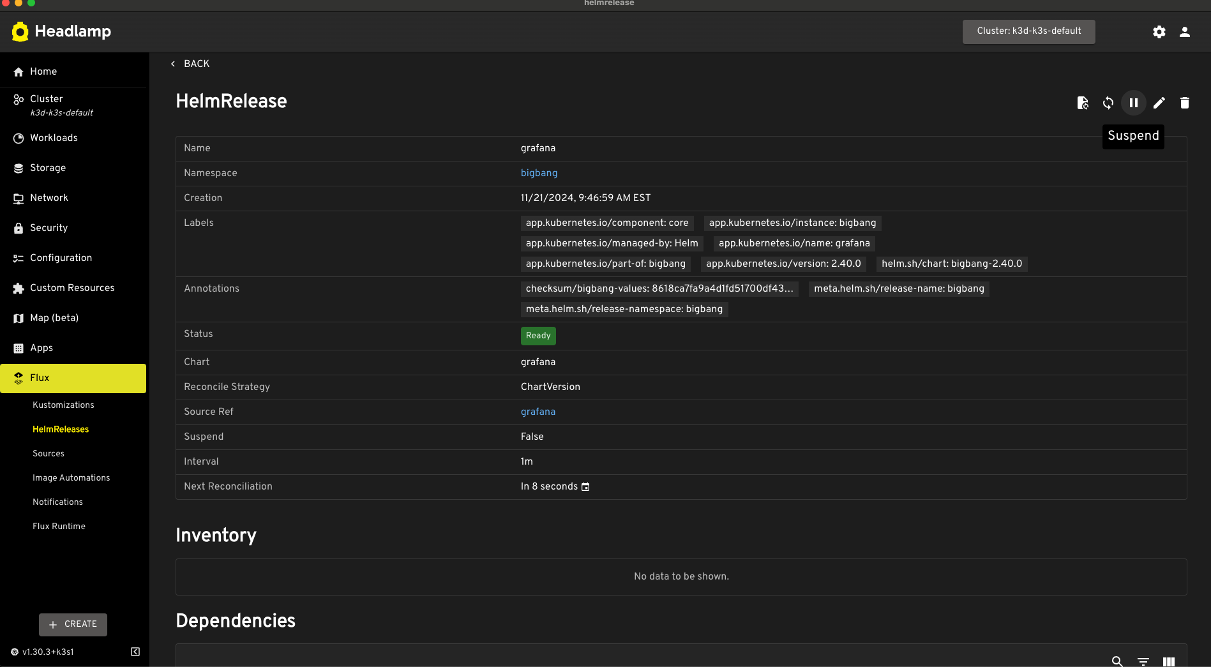Switch to Kustomizations in the Flux menu
Screen dimensions: 1211x667
[x=63, y=405]
